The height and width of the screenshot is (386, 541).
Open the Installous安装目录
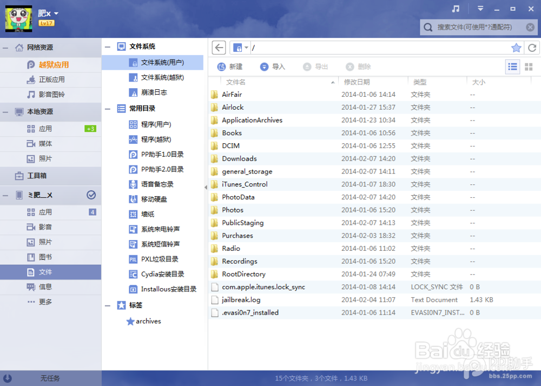coord(153,289)
